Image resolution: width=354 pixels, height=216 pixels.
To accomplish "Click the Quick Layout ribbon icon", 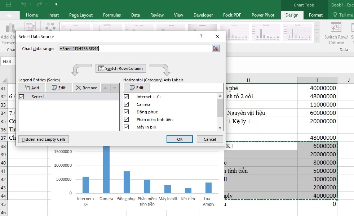I will pos(30,27).
